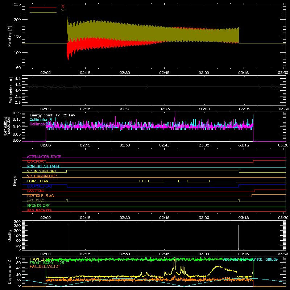
Task: Click the PARTICLE_FLAG label
Action: 41,195
